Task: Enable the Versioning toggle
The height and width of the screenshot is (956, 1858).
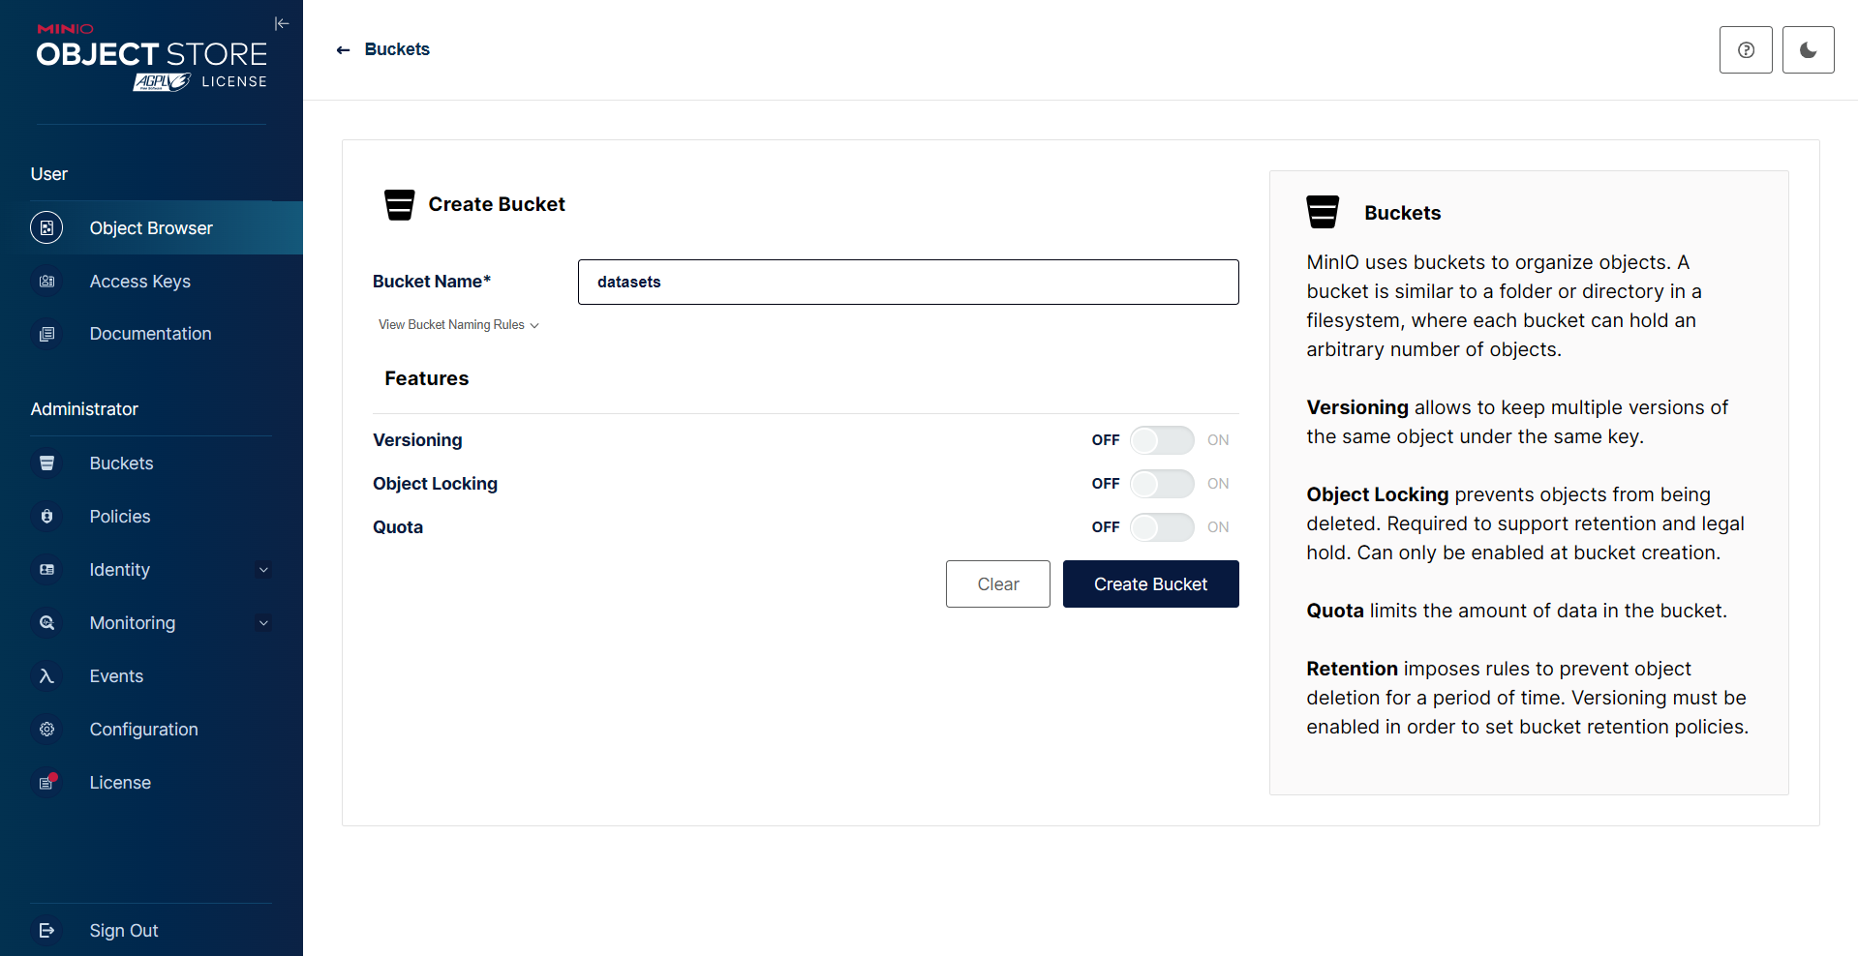Action: pos(1161,440)
